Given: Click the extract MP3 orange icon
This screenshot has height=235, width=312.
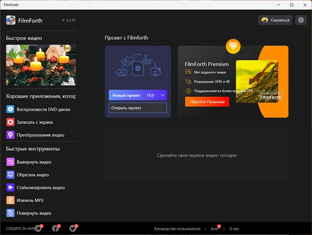Looking at the screenshot, I should coord(10,200).
